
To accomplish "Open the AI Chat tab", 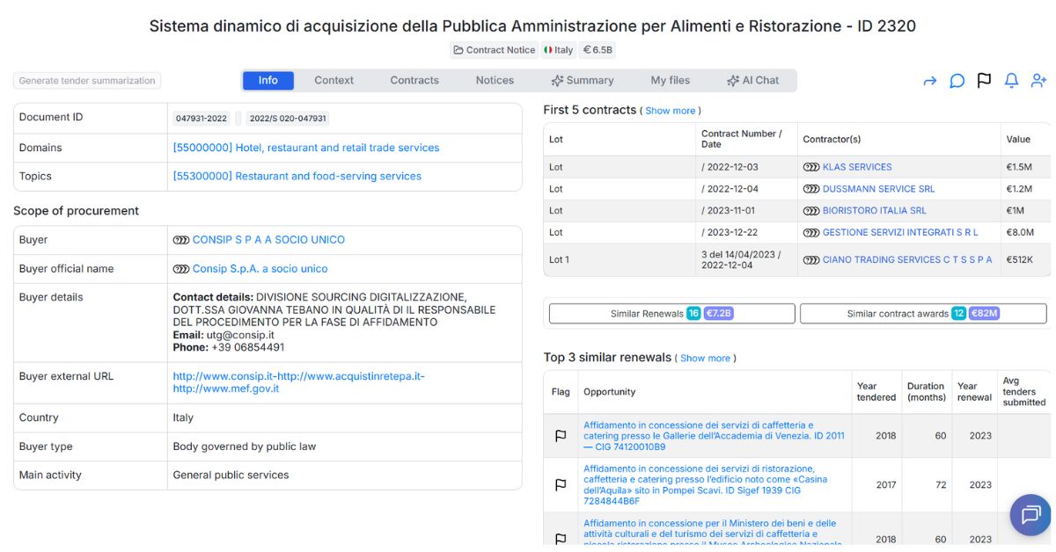I will coord(752,80).
